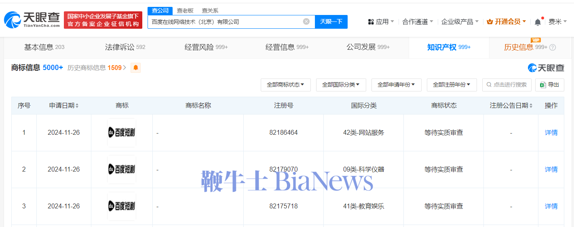View 历史商标信息 1509 records

[x=97, y=68]
